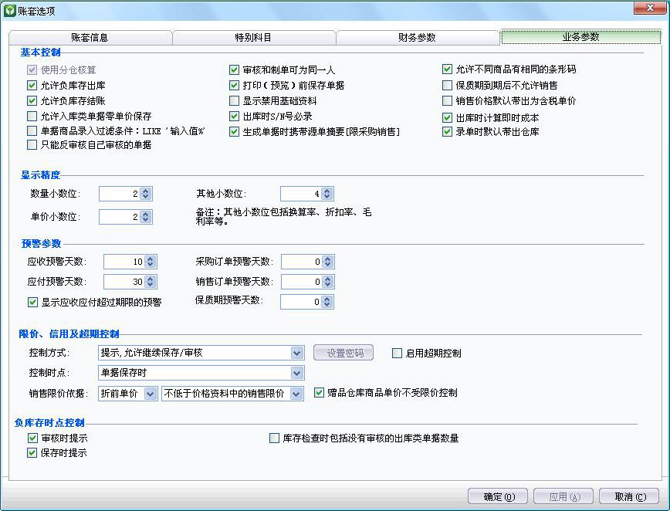Disable 出库时计算即时成本
The height and width of the screenshot is (511, 670).
pyautogui.click(x=445, y=116)
